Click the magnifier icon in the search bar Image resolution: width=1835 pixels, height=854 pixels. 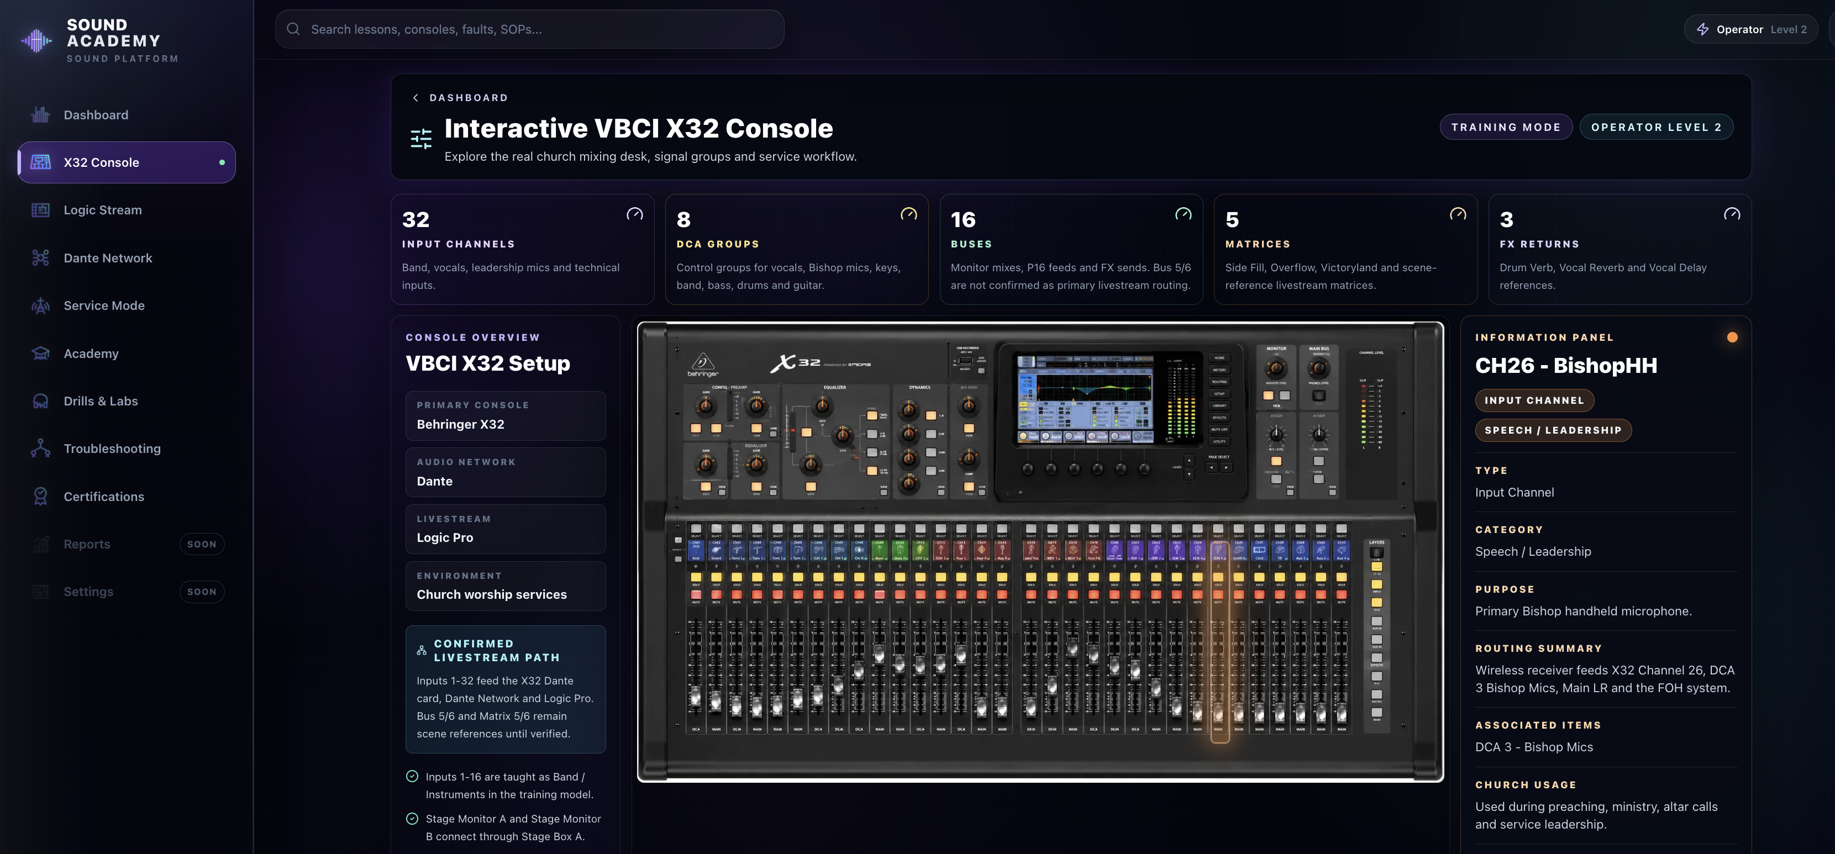293,29
